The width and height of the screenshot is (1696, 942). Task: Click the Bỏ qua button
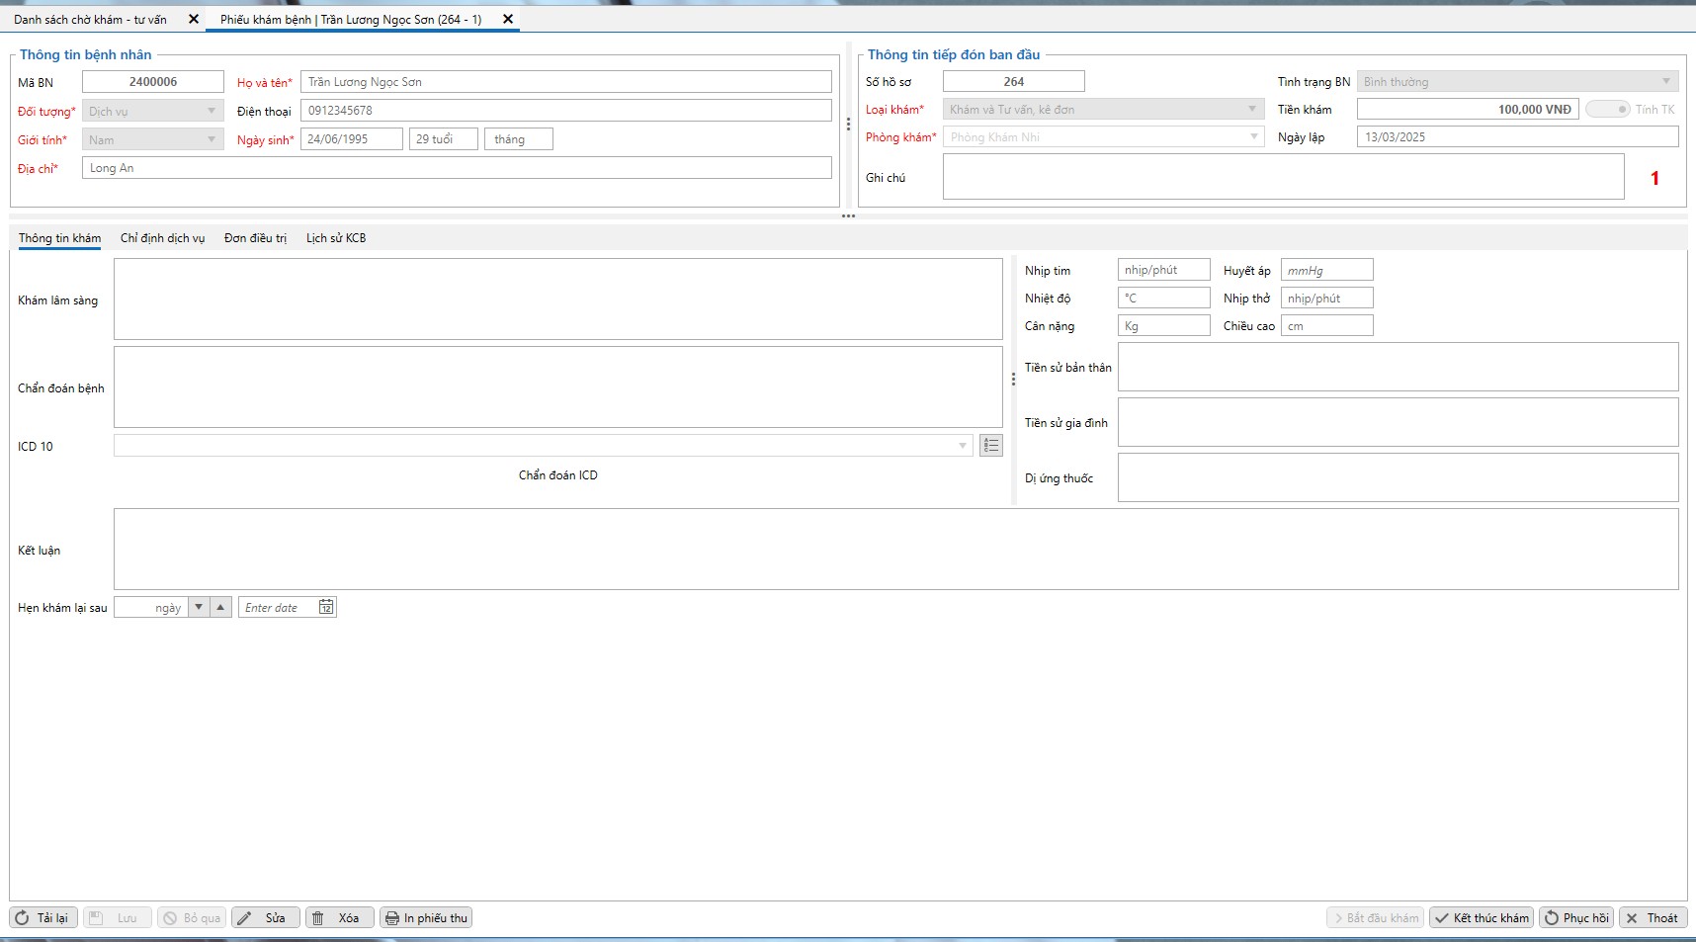pos(192,918)
